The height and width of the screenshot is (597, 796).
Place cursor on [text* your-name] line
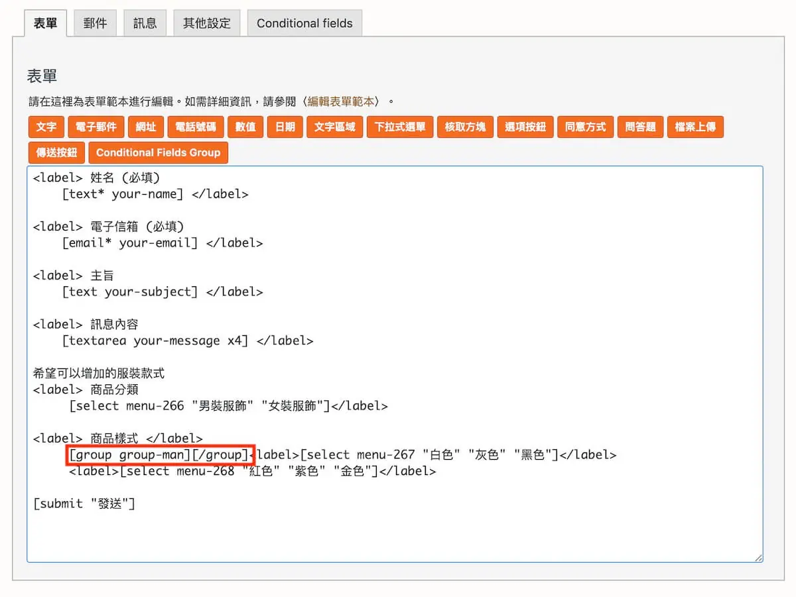[x=155, y=194]
